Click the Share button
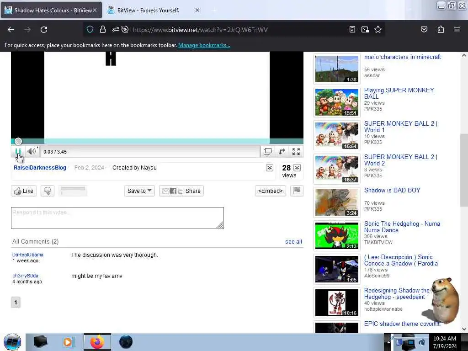 181,191
